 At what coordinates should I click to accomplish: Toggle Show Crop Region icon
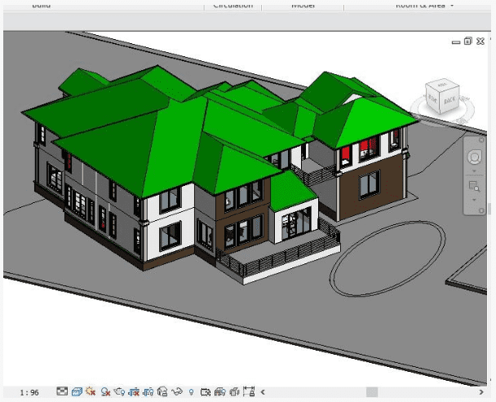[148, 392]
